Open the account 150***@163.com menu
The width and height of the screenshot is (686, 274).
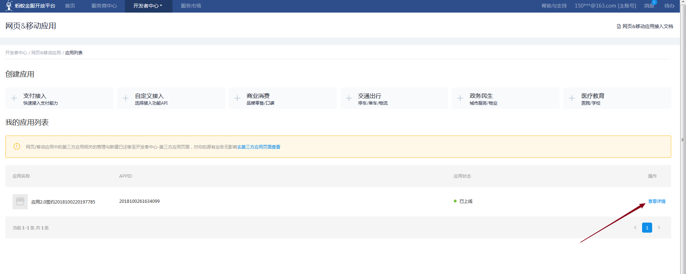tap(605, 6)
